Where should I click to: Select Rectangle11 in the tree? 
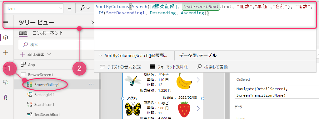(44, 95)
